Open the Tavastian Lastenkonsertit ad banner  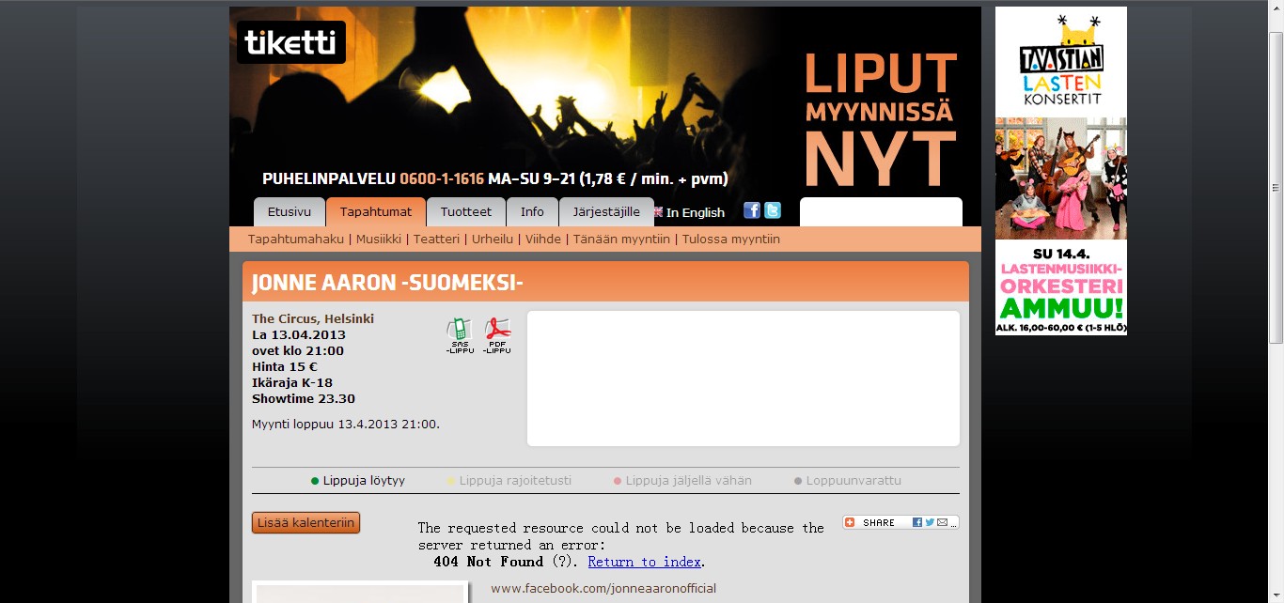[x=1061, y=171]
